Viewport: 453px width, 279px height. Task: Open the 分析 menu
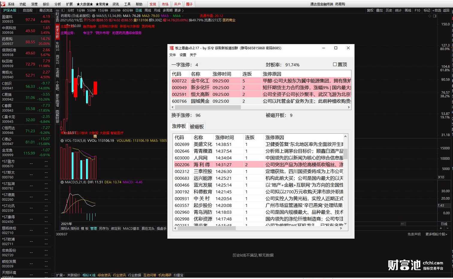(x=58, y=4)
